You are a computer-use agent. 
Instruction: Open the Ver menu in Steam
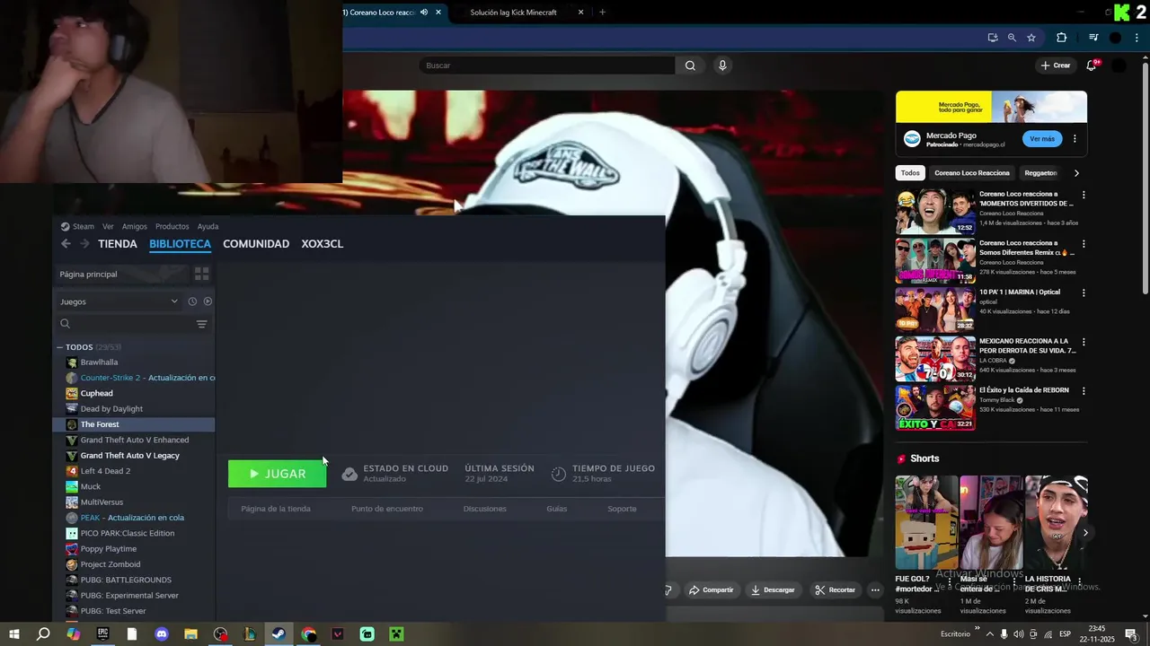[108, 226]
